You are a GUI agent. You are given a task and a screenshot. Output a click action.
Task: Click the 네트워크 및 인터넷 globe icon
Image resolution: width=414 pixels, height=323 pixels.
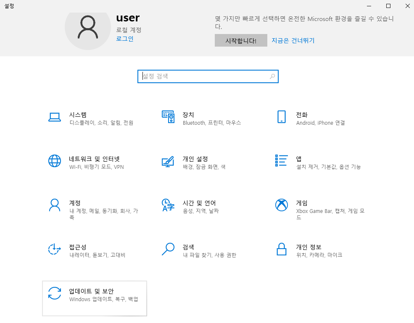[55, 161]
